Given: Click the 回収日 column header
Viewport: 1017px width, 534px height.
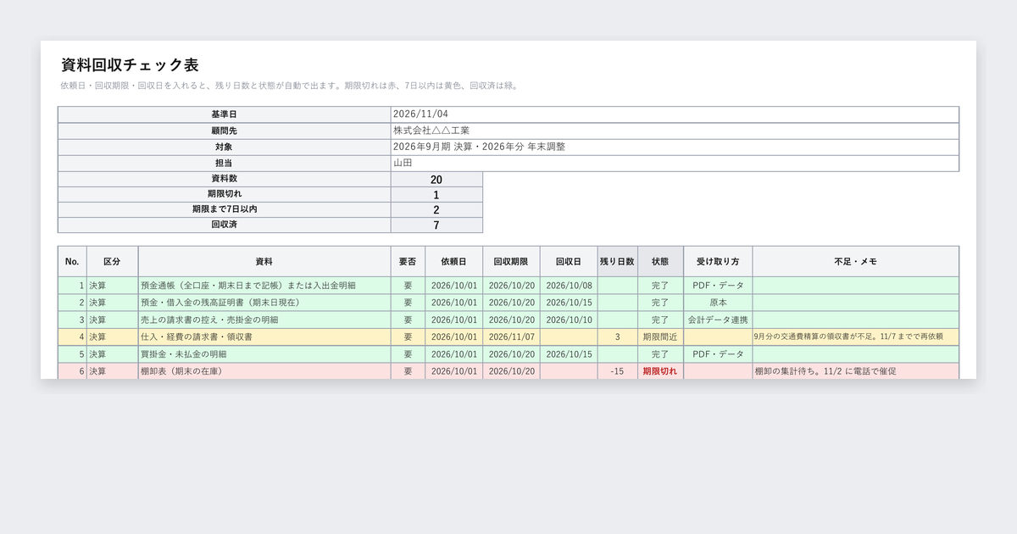Looking at the screenshot, I should pos(569,262).
